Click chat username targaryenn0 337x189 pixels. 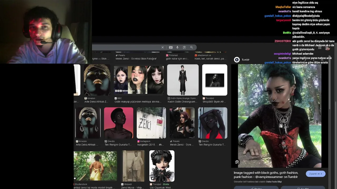click(x=284, y=20)
